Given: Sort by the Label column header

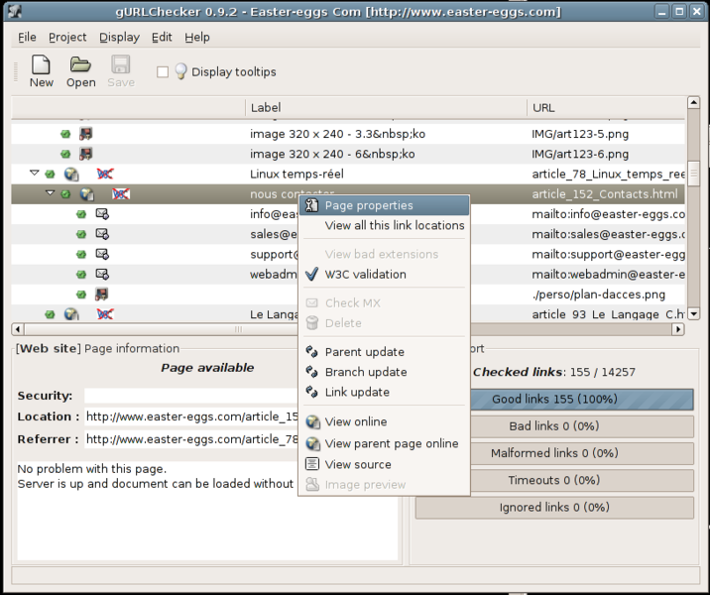Looking at the screenshot, I should pos(386,108).
